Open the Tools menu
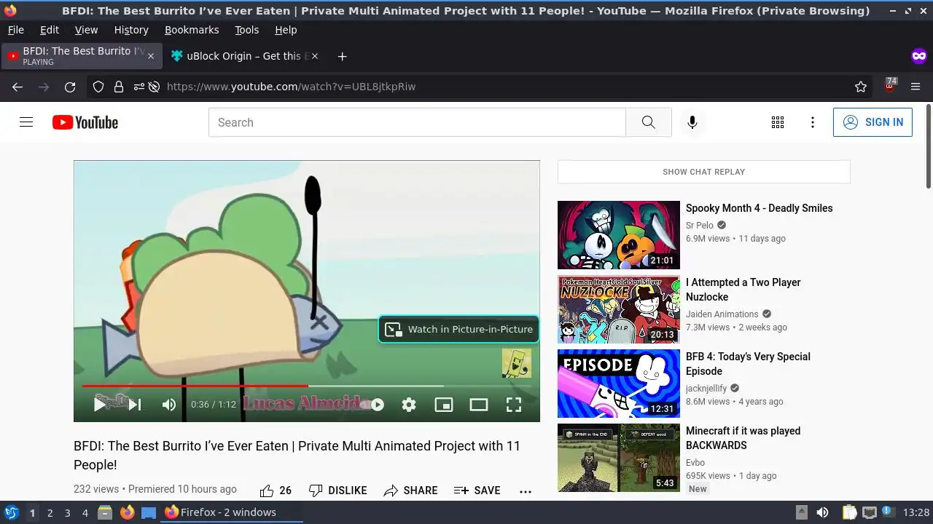This screenshot has height=524, width=933. [x=246, y=30]
